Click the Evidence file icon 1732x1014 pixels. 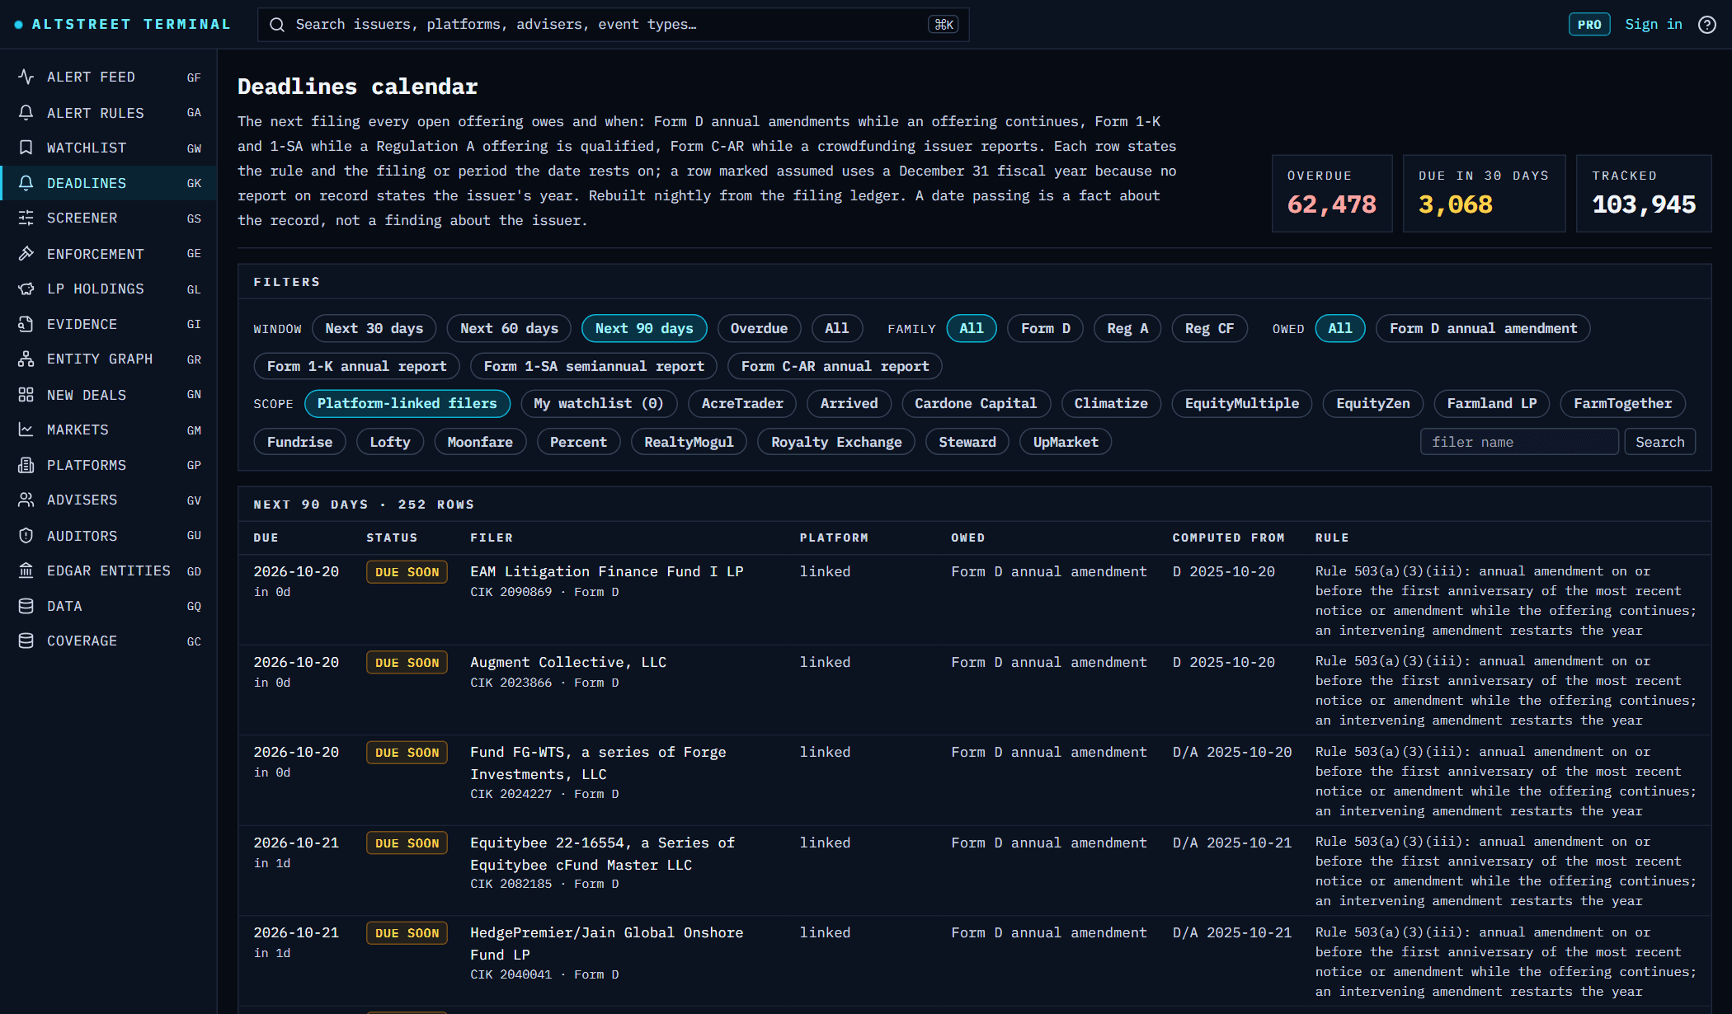point(26,324)
